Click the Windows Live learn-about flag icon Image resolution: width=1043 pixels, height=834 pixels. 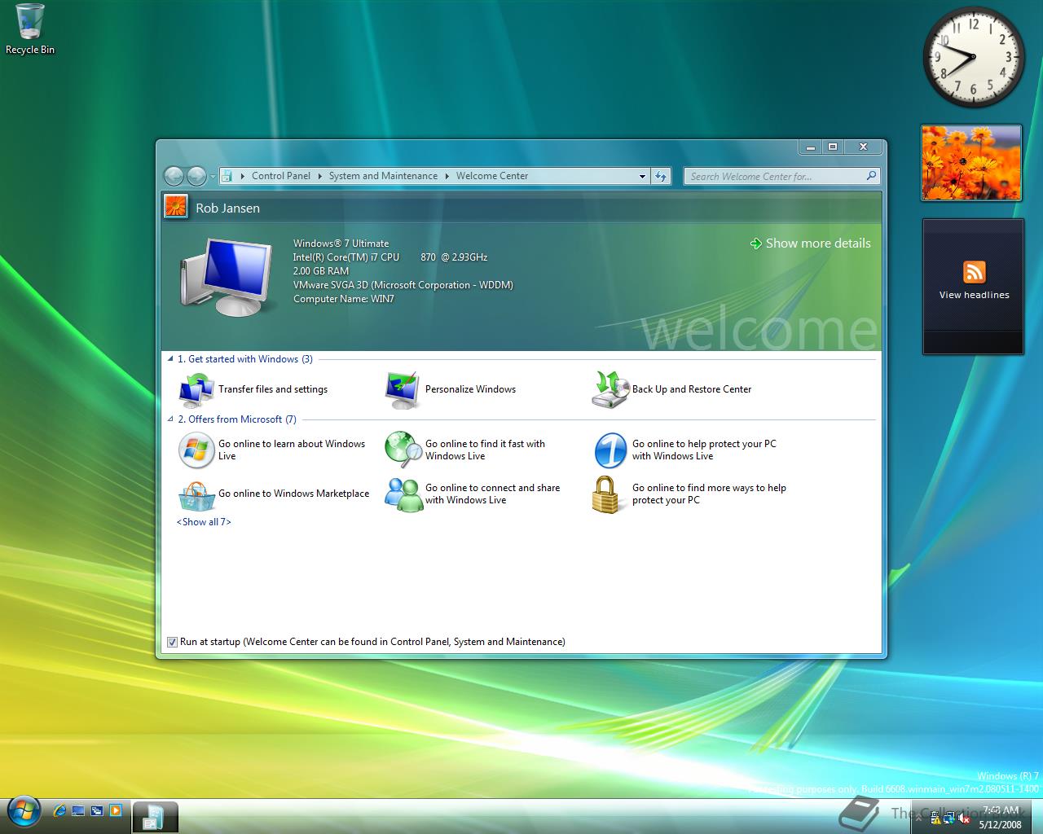point(196,450)
